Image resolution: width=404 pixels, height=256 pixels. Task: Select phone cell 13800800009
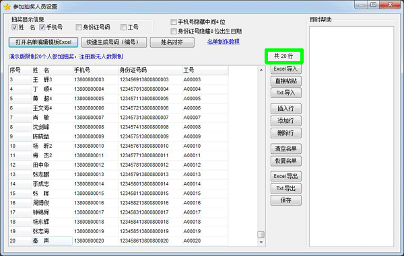(96, 136)
